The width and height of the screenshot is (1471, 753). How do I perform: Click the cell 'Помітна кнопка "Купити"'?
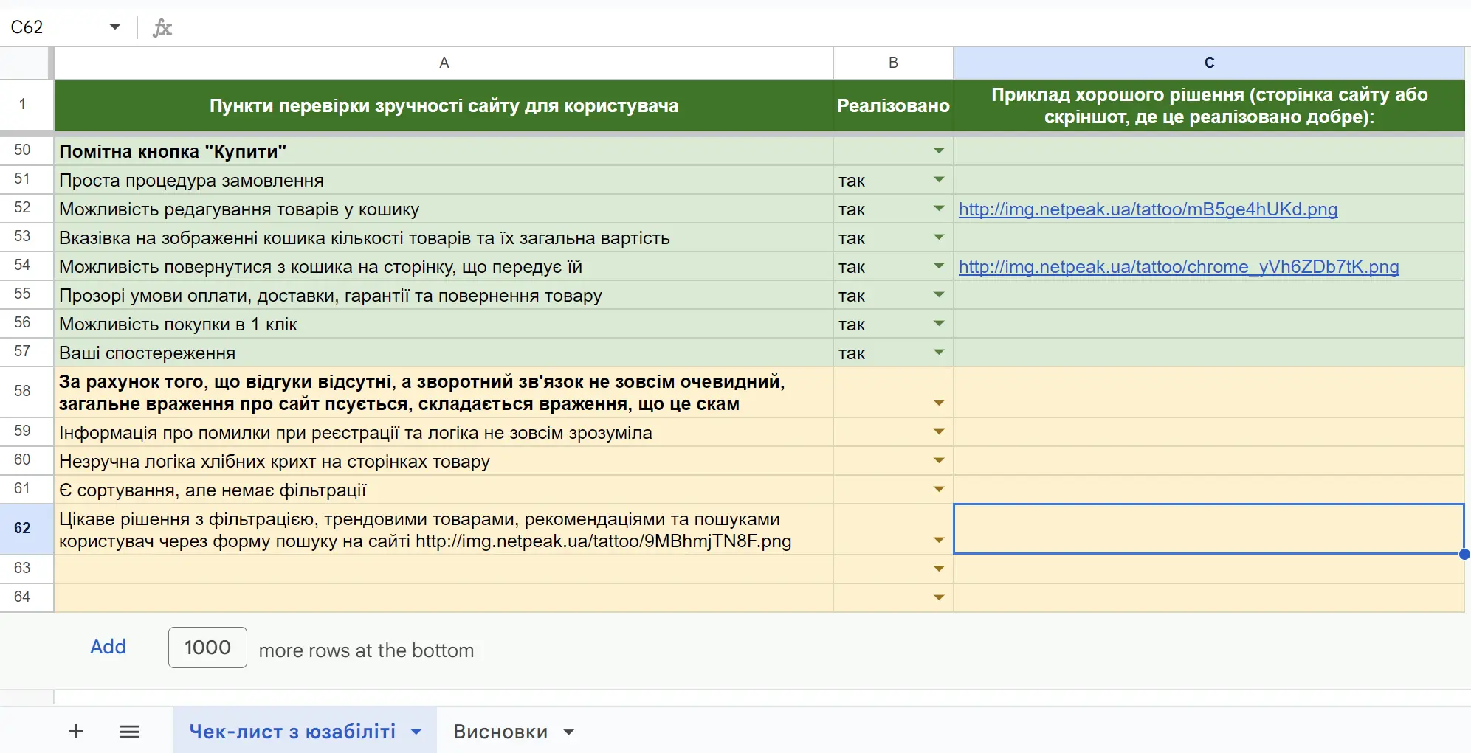pyautogui.click(x=173, y=151)
